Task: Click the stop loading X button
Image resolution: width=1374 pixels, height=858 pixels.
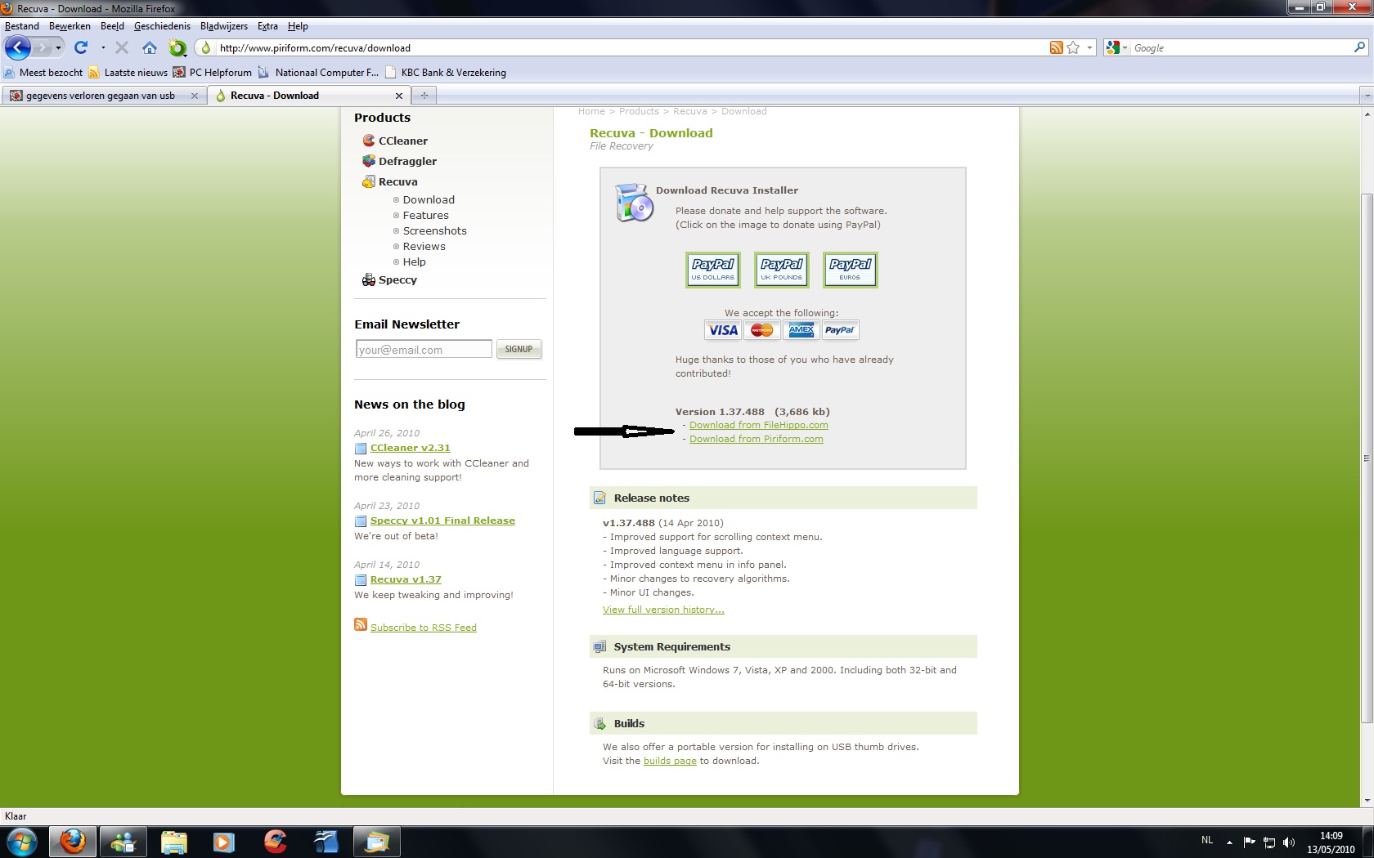Action: [x=122, y=47]
